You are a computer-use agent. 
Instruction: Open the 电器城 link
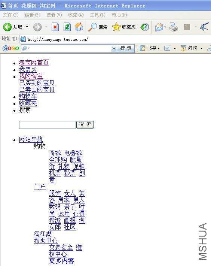[x=73, y=153]
